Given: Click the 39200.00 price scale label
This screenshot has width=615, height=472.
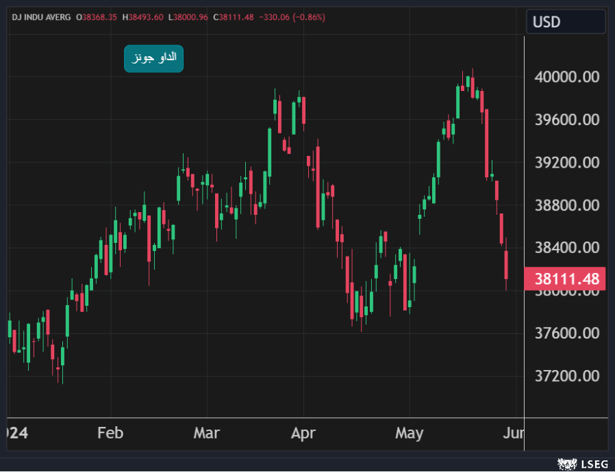Looking at the screenshot, I should 566,163.
